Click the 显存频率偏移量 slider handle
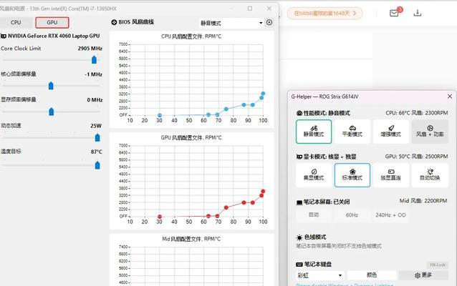 (x=52, y=112)
